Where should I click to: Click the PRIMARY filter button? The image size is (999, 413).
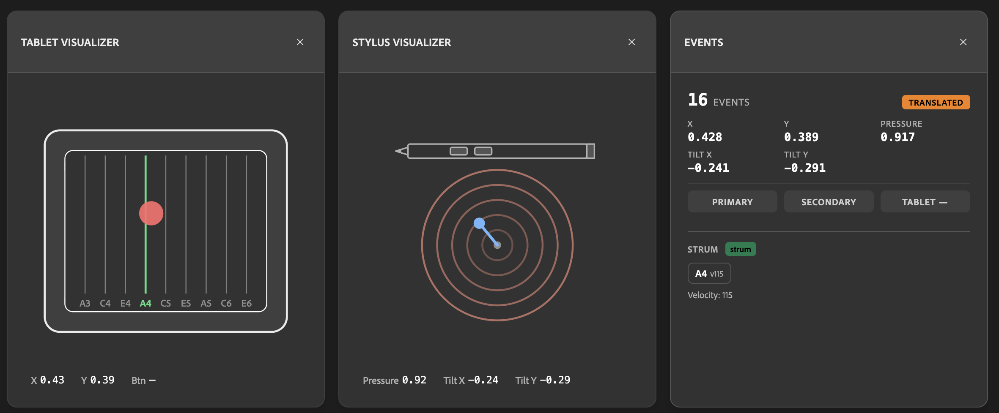pos(732,201)
